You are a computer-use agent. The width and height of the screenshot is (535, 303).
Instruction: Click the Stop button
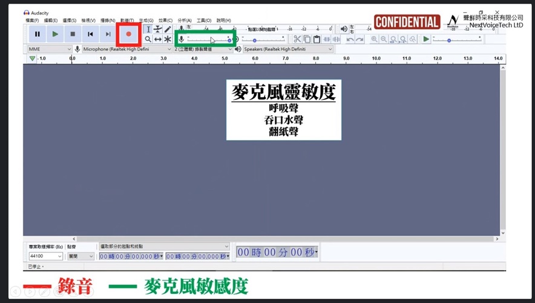pos(73,34)
